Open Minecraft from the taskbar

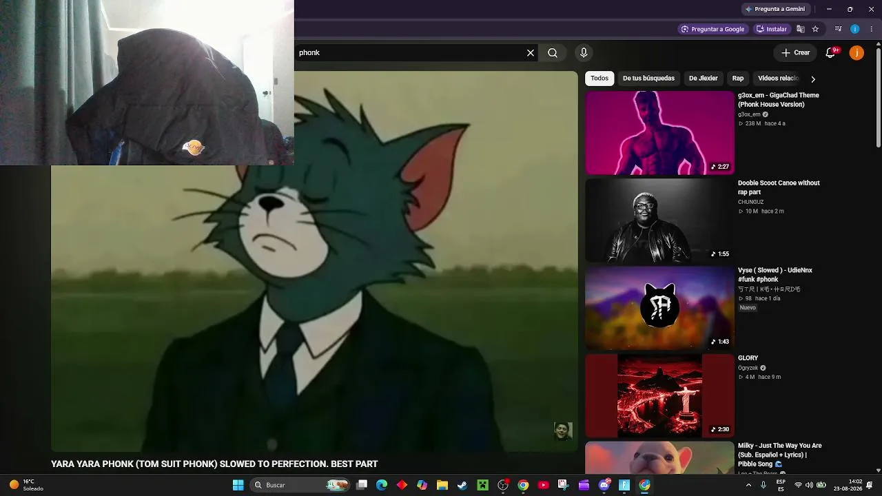coord(483,485)
